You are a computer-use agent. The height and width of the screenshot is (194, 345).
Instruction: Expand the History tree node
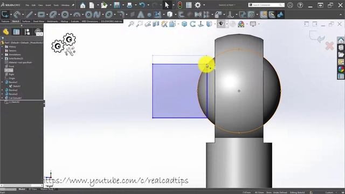pos(2,47)
